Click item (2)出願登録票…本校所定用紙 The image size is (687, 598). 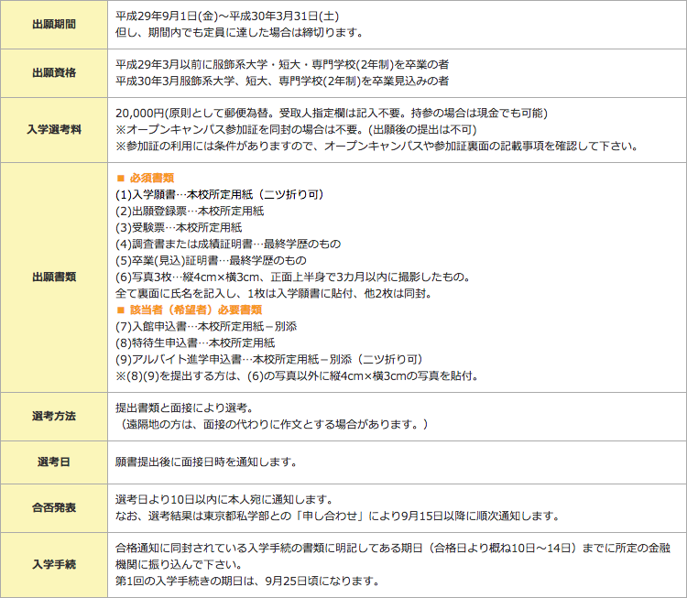pos(190,212)
